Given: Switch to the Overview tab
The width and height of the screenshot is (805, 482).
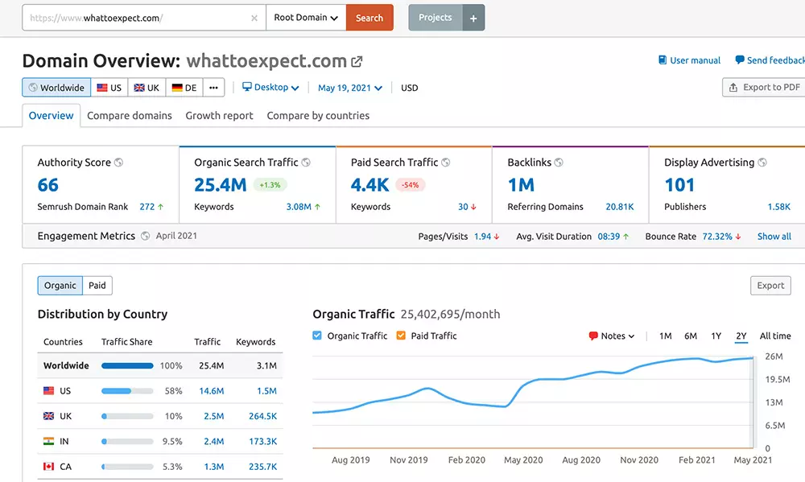Looking at the screenshot, I should [51, 116].
